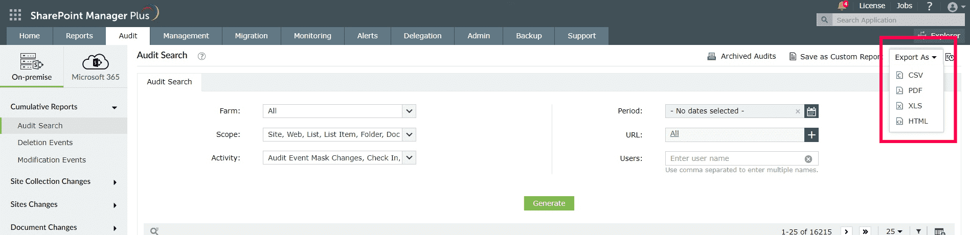Switch to the Management tab
Screen dimensions: 970x235
(186, 36)
